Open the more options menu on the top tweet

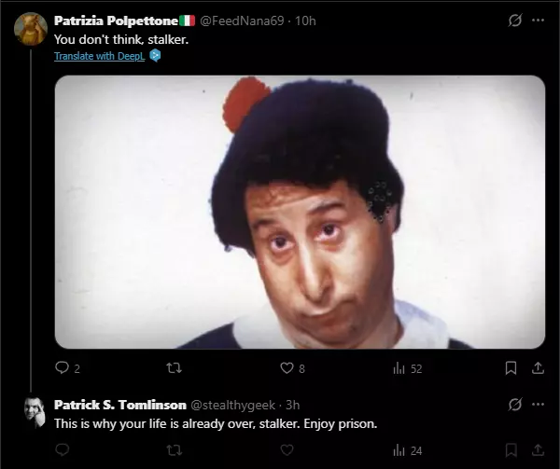(538, 21)
